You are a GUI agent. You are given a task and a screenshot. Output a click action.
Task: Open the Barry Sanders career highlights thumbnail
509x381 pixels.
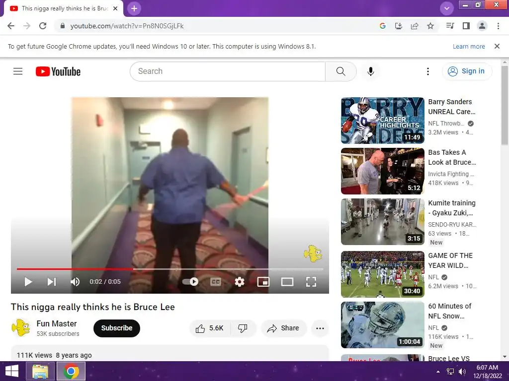pos(383,121)
